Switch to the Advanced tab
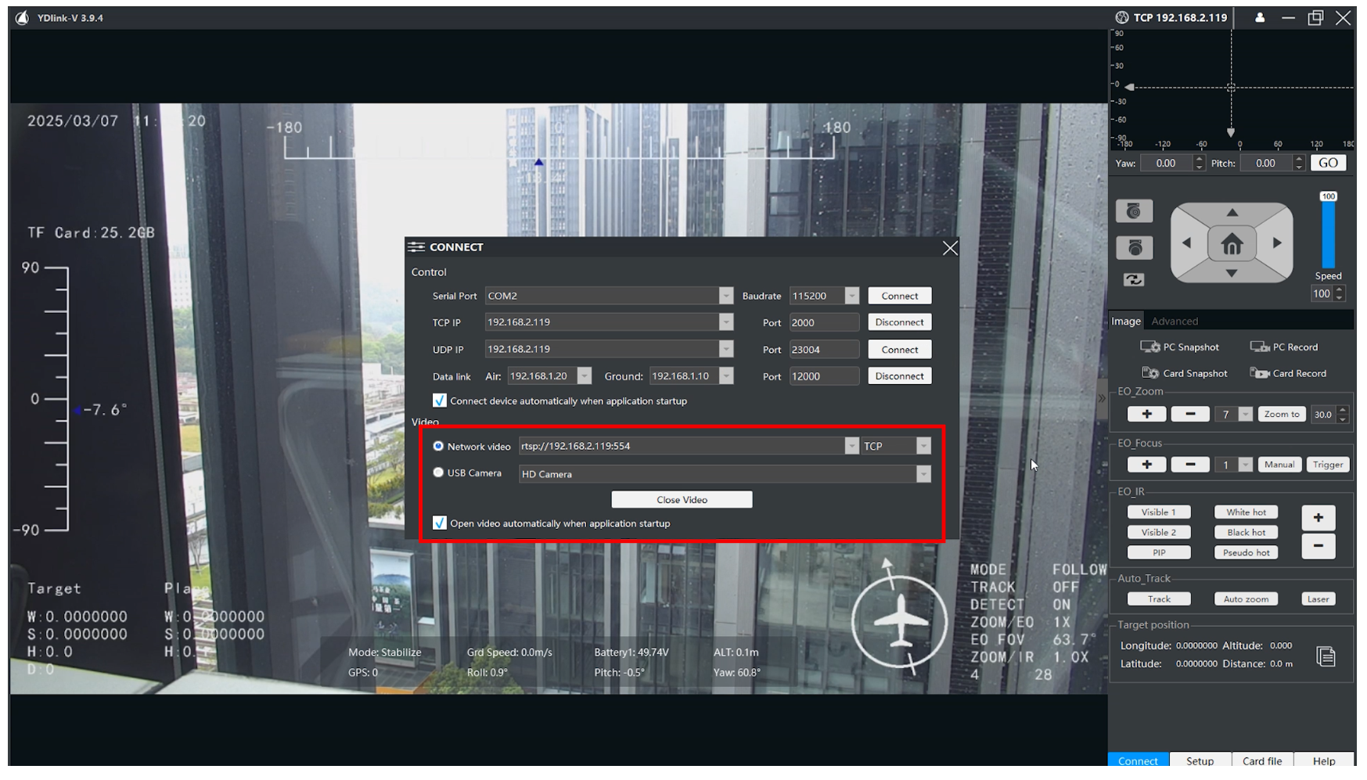 (1174, 321)
